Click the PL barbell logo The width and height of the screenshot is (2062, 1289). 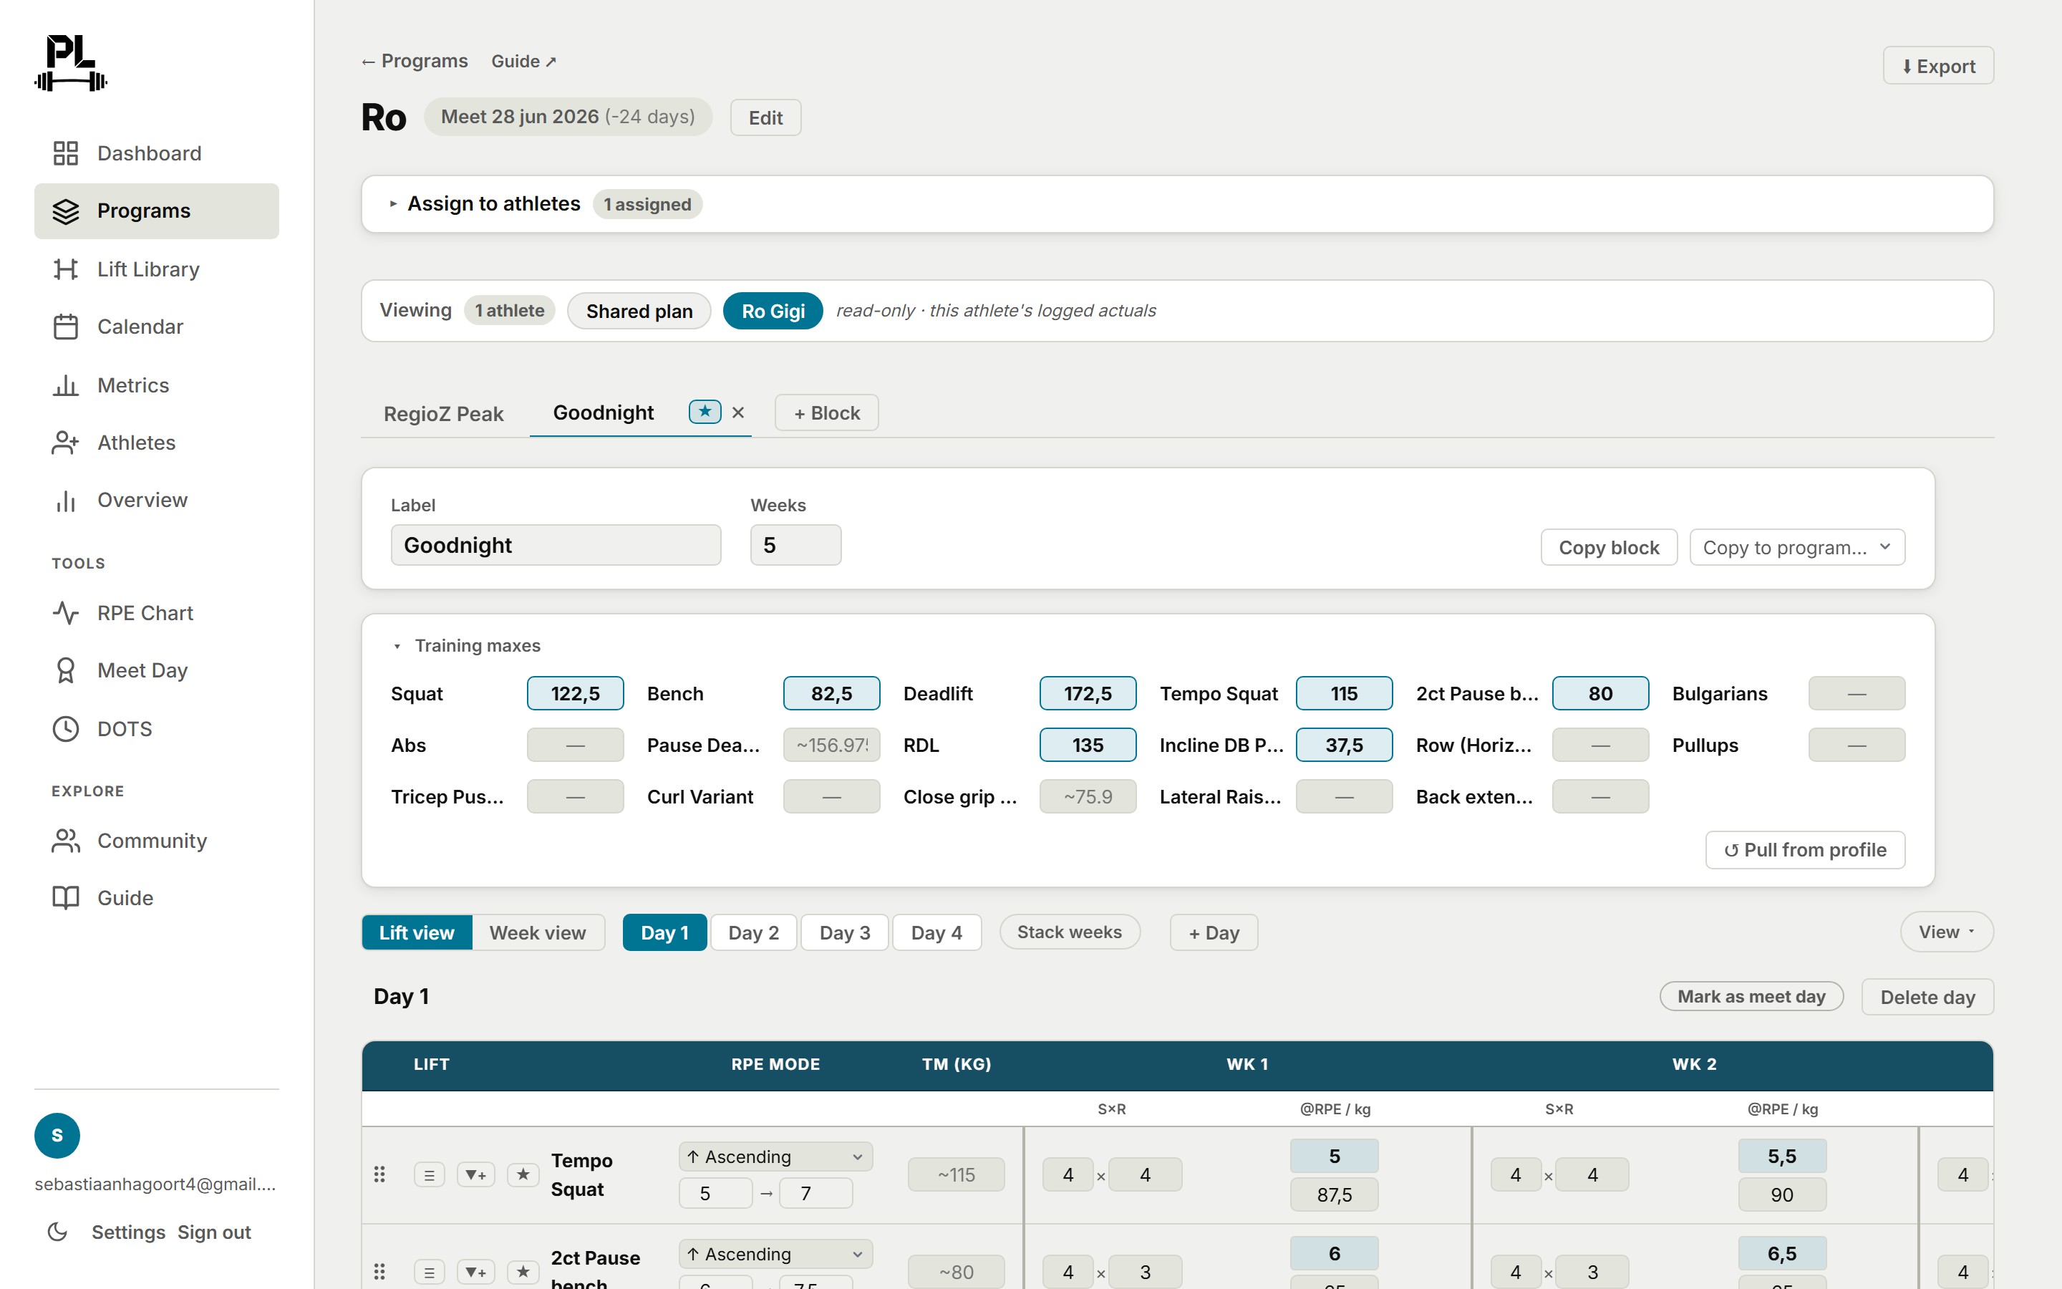(71, 63)
